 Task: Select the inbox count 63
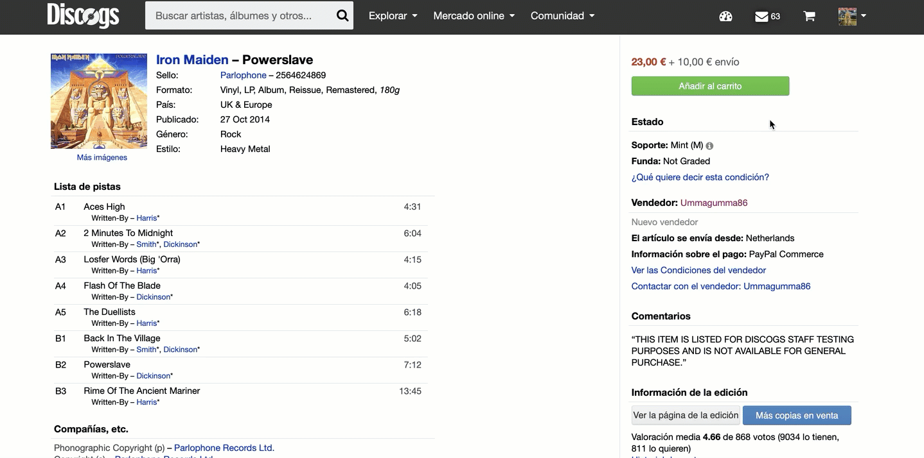(776, 17)
